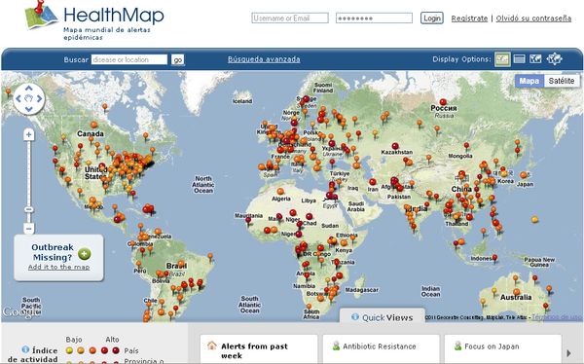Viewport: 584px width, 364px height.
Task: Open the Antibiotic Resistance quick view
Action: pos(381,349)
